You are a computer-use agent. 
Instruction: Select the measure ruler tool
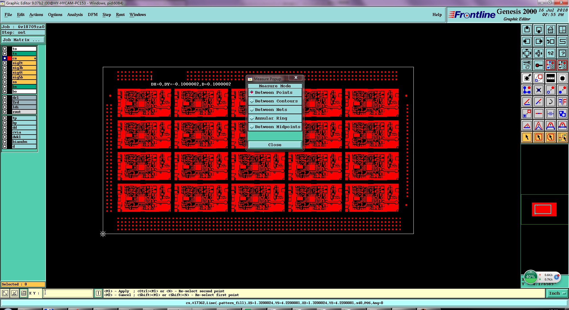tap(550, 78)
